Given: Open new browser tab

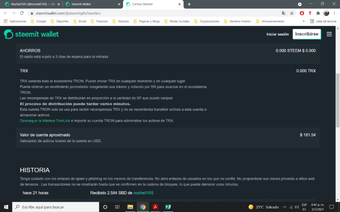Looking at the screenshot, I should [189, 4].
